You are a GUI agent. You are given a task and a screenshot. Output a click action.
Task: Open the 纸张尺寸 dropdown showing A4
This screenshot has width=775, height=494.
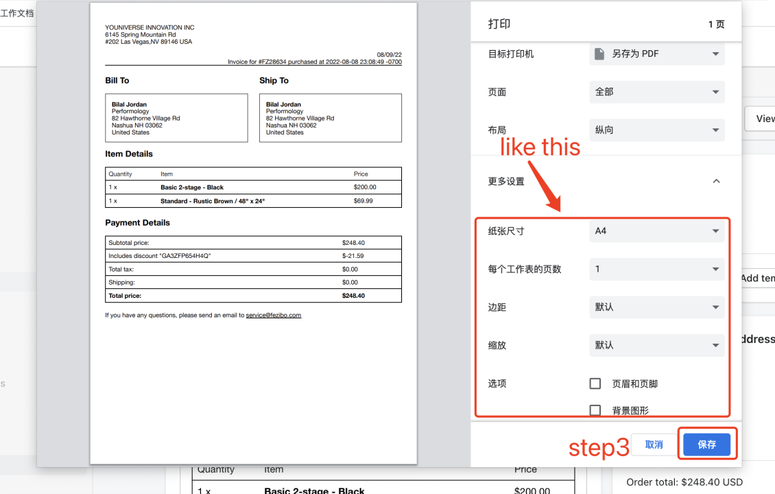coord(656,231)
